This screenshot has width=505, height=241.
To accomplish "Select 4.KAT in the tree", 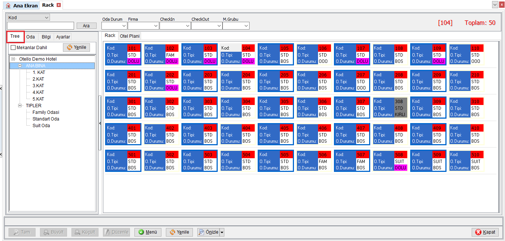I will click(x=38, y=92).
